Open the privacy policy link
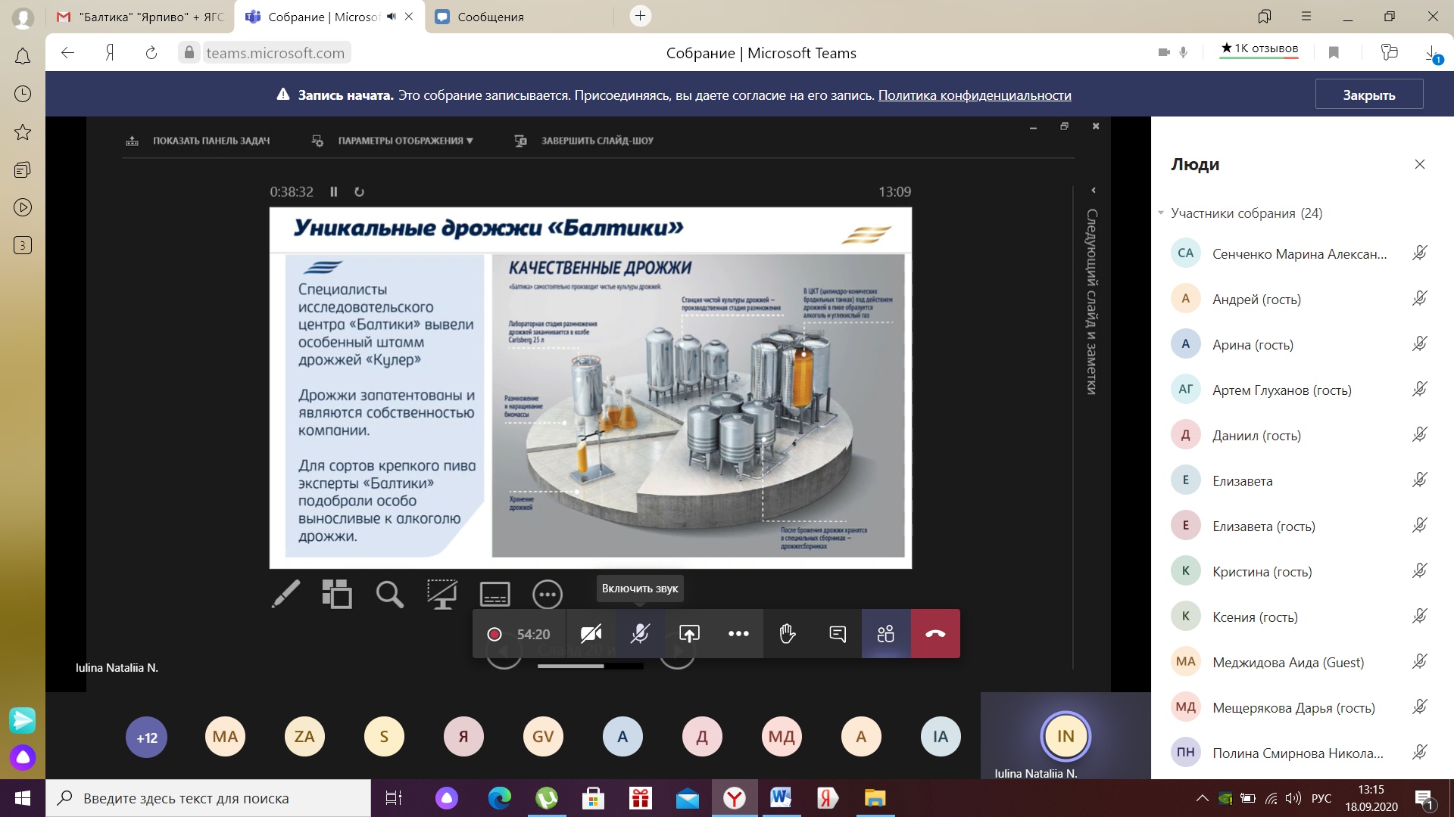Image resolution: width=1454 pixels, height=817 pixels. 975,95
